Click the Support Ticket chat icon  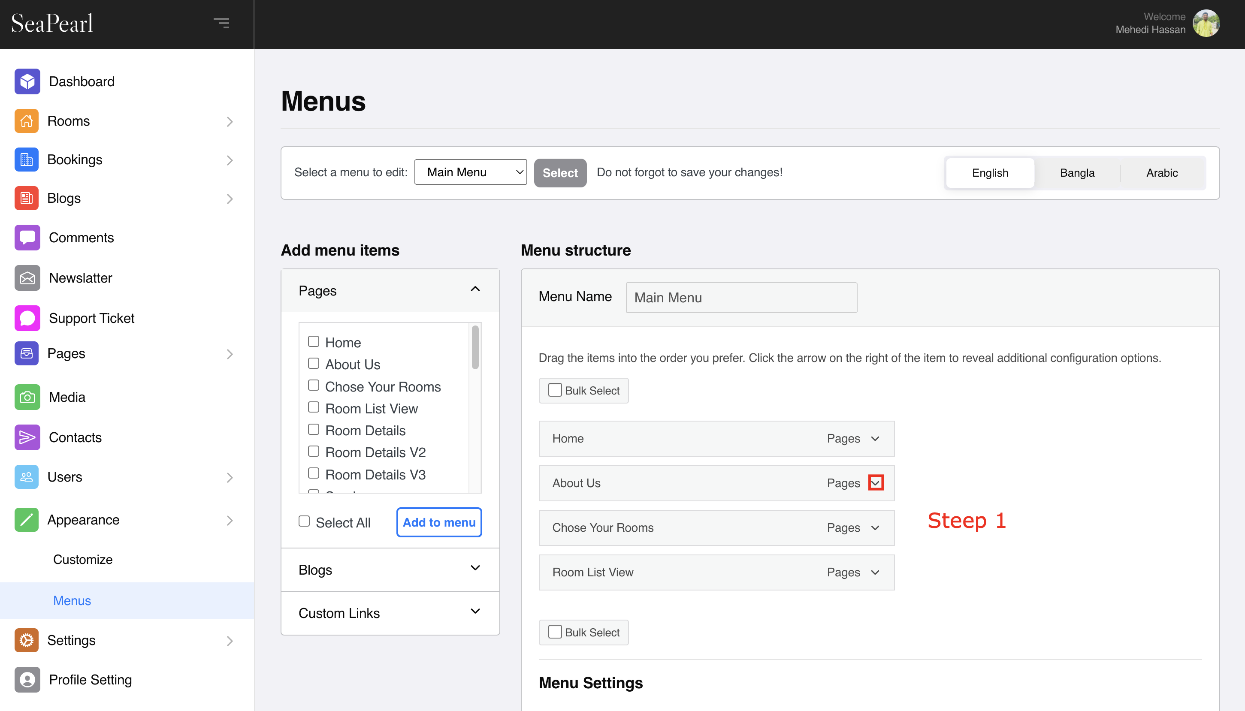coord(27,318)
